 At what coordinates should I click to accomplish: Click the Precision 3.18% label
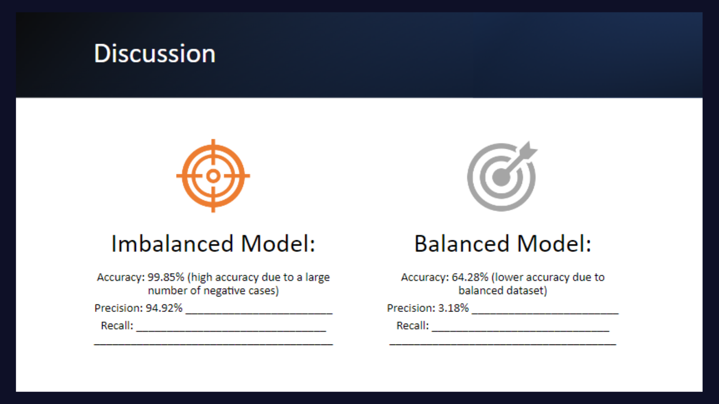[428, 308]
